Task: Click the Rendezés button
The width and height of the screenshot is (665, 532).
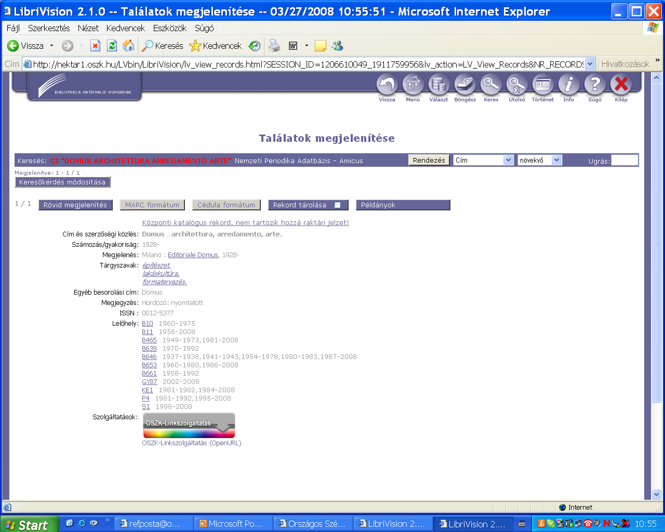Action: [429, 160]
